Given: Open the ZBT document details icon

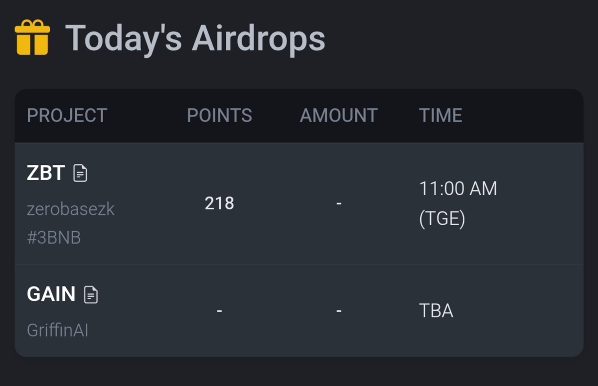Looking at the screenshot, I should pyautogui.click(x=80, y=173).
